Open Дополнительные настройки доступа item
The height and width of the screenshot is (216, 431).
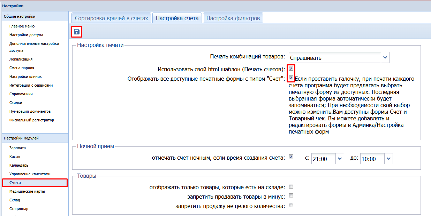[x=34, y=47]
